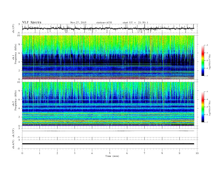Click the "8" kHz tick of ch.1 spectrogram

20,44
